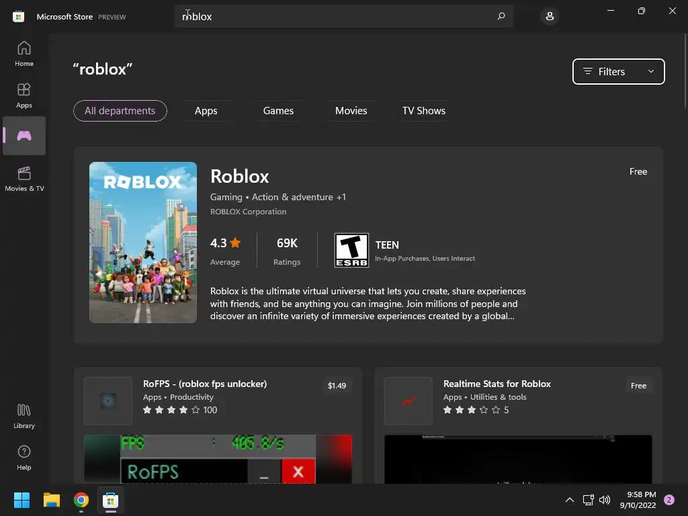Click the Realtime Stats star rating 5
This screenshot has height=516, width=688.
(x=476, y=410)
